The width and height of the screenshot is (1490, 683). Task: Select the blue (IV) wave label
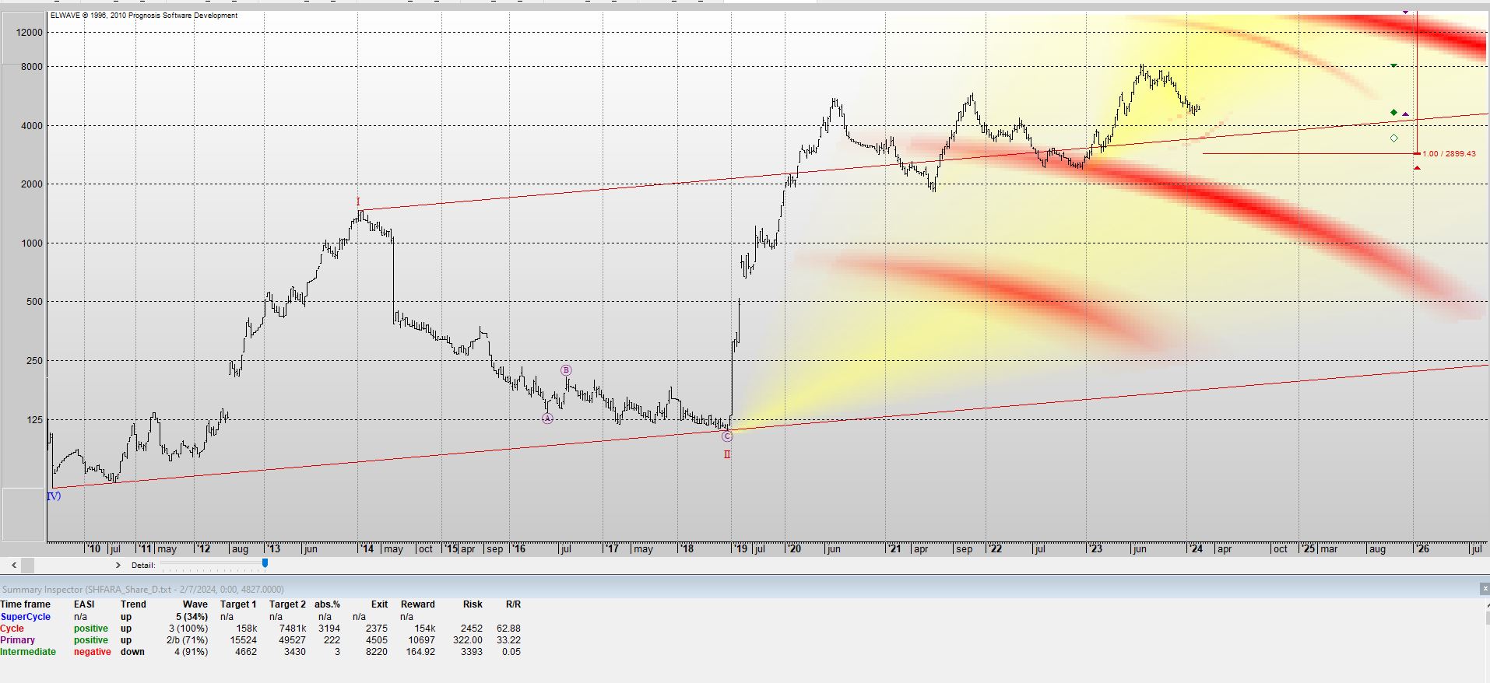point(54,496)
